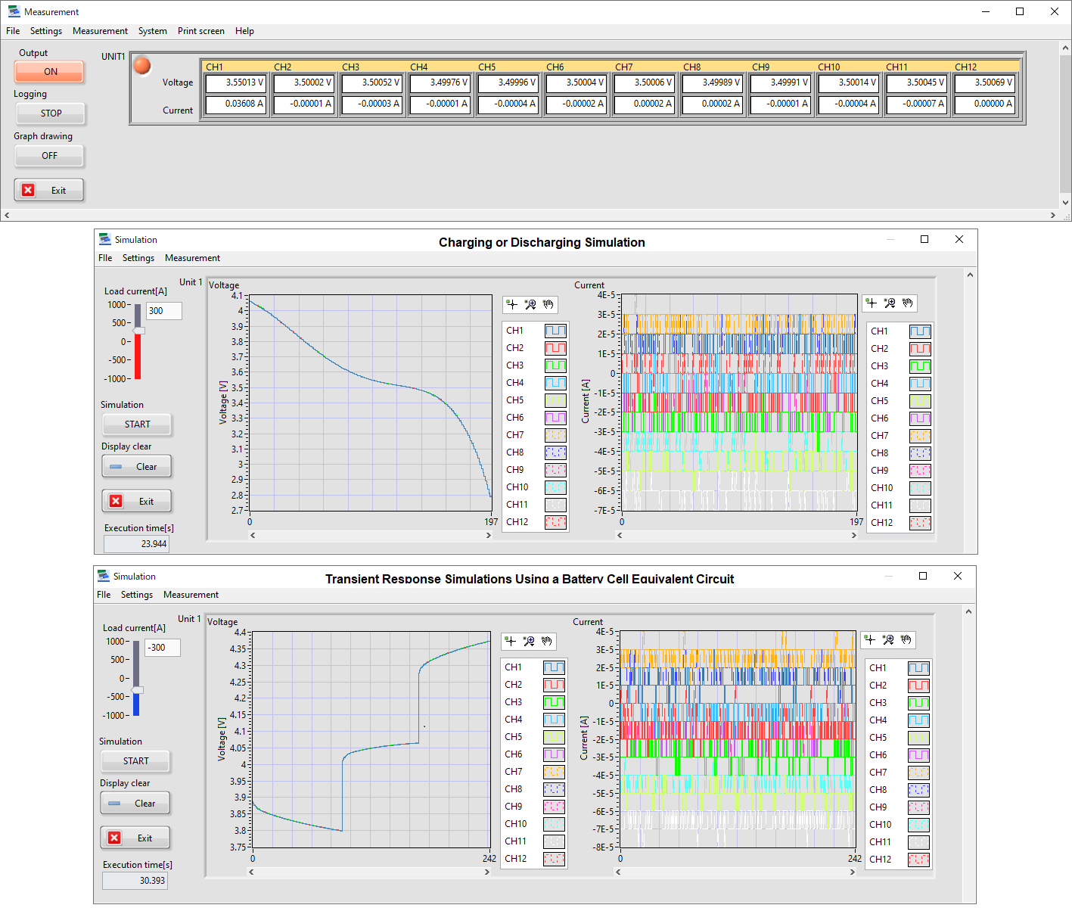The height and width of the screenshot is (908, 1072).
Task: Click CH1 plot legend icon in Charging Voltage graph
Action: tap(555, 331)
